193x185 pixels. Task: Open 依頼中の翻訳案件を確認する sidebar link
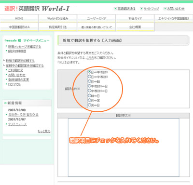25,66
